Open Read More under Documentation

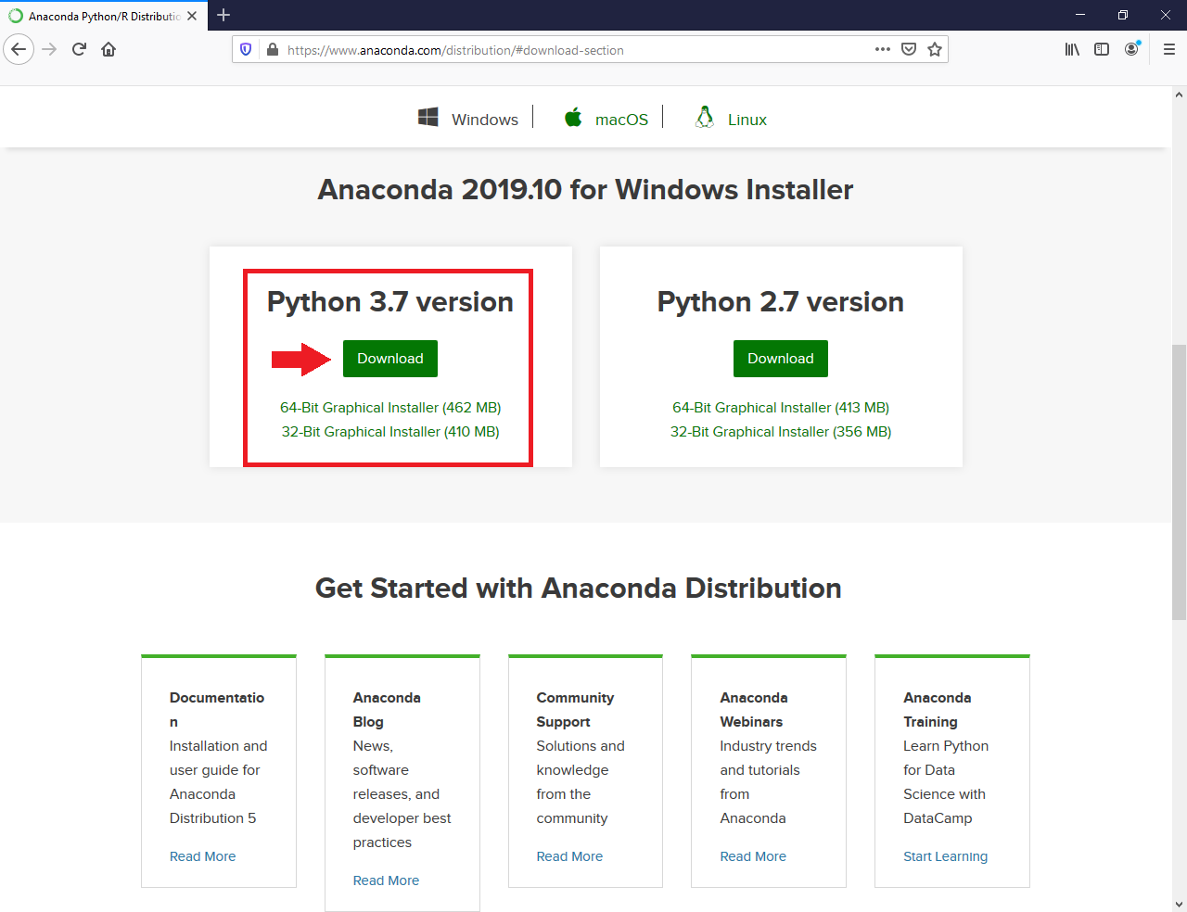click(x=202, y=856)
